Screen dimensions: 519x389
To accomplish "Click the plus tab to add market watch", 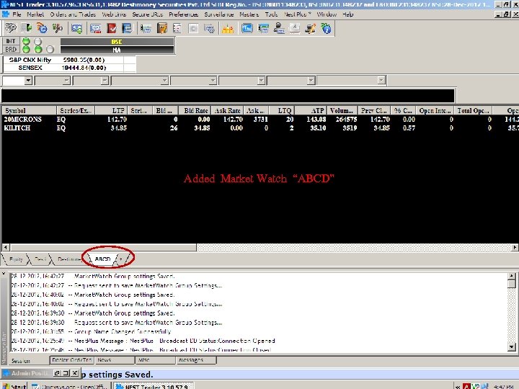I will click(x=121, y=259).
